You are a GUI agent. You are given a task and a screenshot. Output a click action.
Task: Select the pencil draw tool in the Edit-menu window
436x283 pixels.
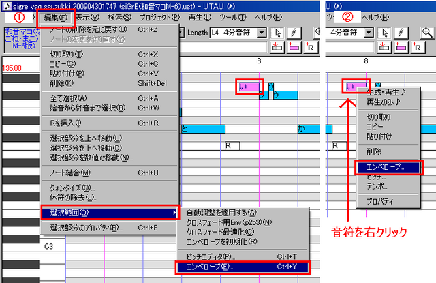pyautogui.click(x=294, y=33)
